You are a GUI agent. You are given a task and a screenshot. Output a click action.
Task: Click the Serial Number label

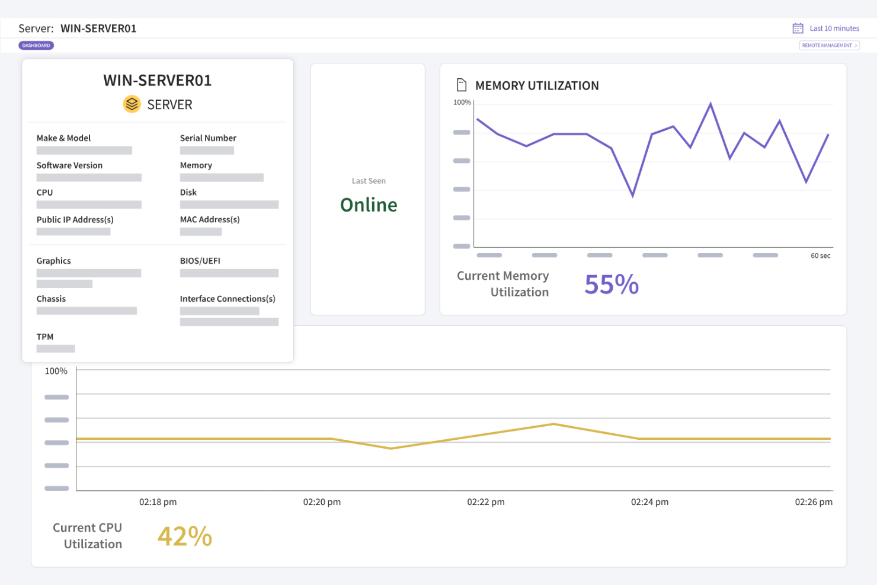(208, 138)
